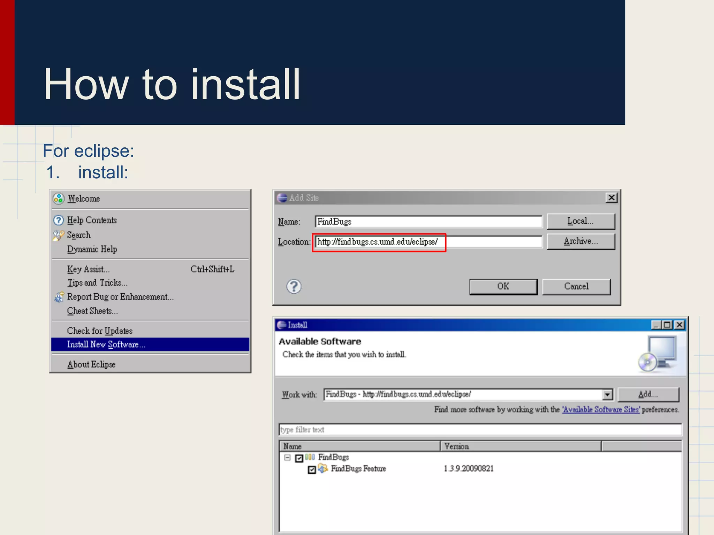Click OK in the Add Site dialog
Viewport: 714px width, 535px height.
503,286
